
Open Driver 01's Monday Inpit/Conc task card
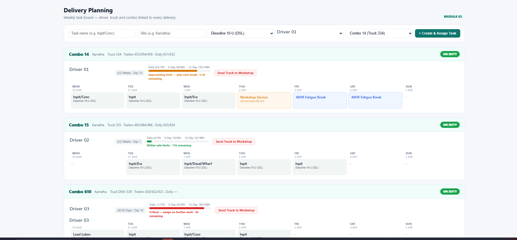point(97,100)
